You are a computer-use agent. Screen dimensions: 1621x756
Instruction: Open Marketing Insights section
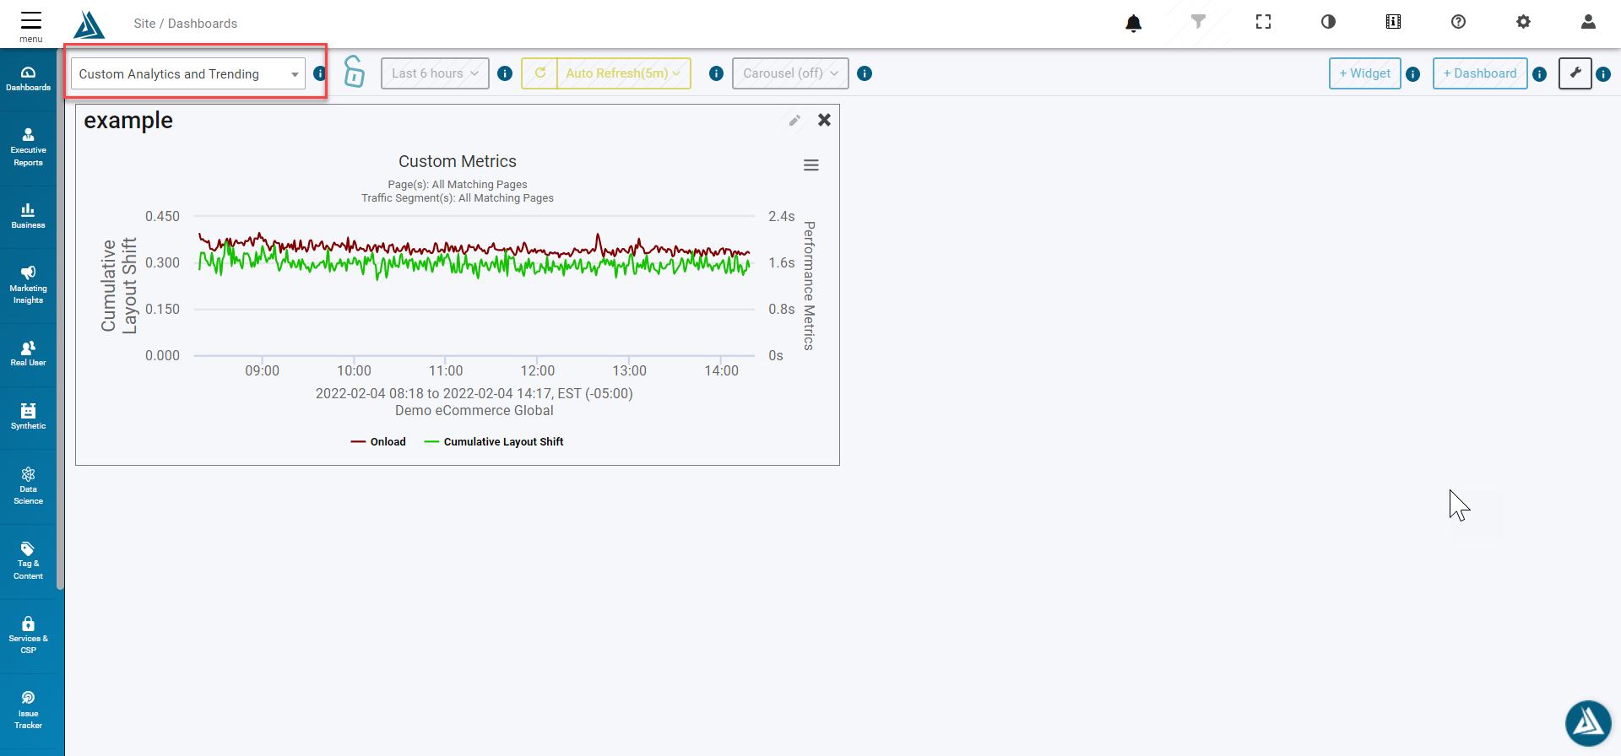28,286
